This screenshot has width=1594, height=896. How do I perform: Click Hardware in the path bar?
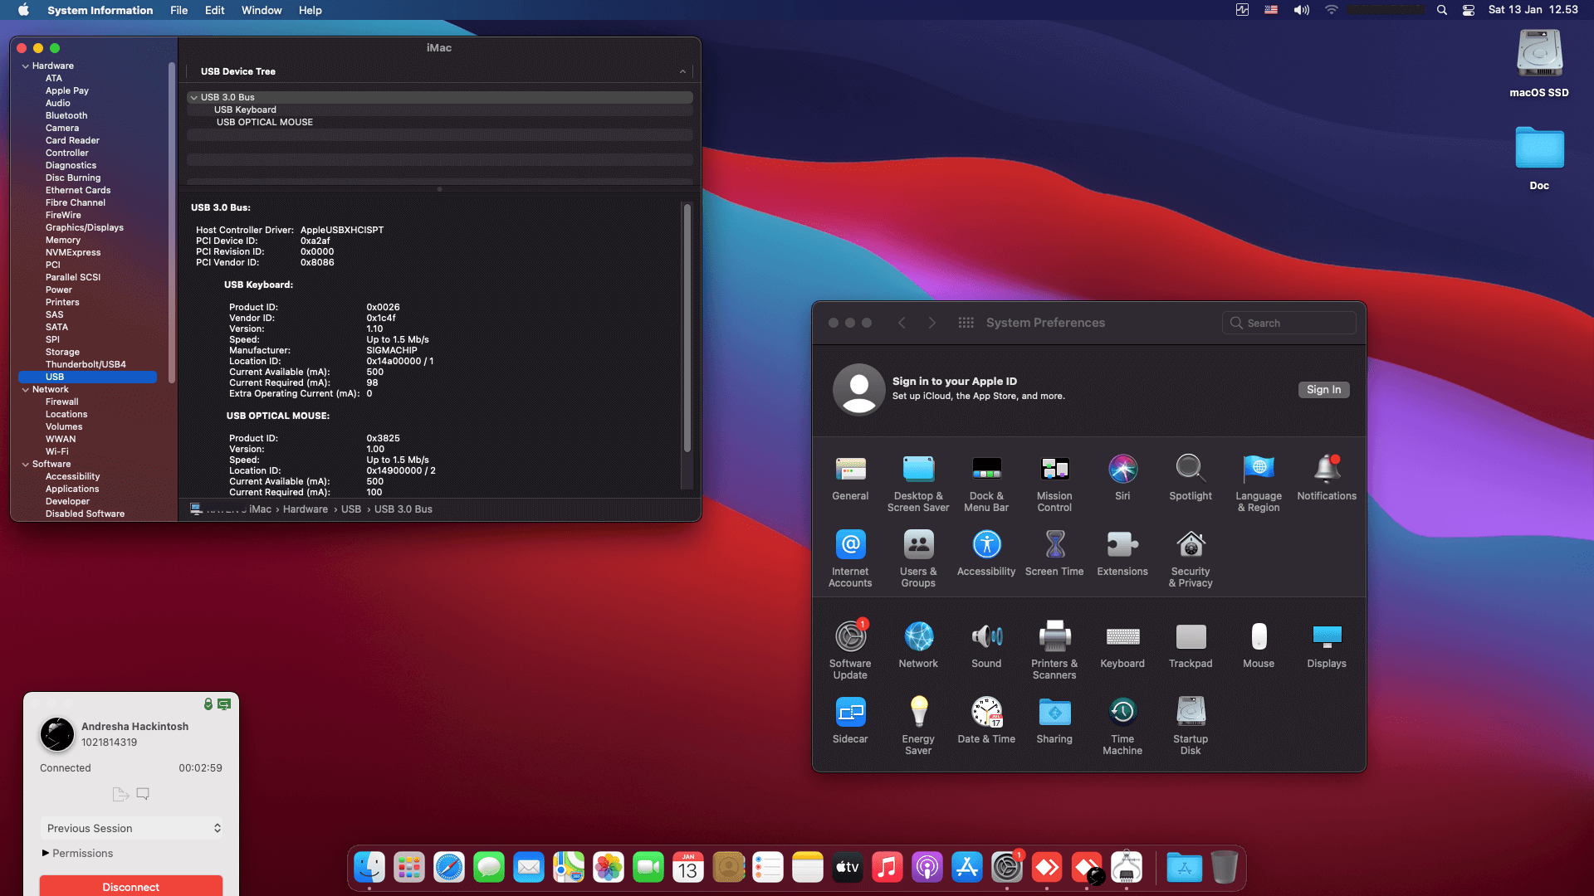click(x=305, y=509)
